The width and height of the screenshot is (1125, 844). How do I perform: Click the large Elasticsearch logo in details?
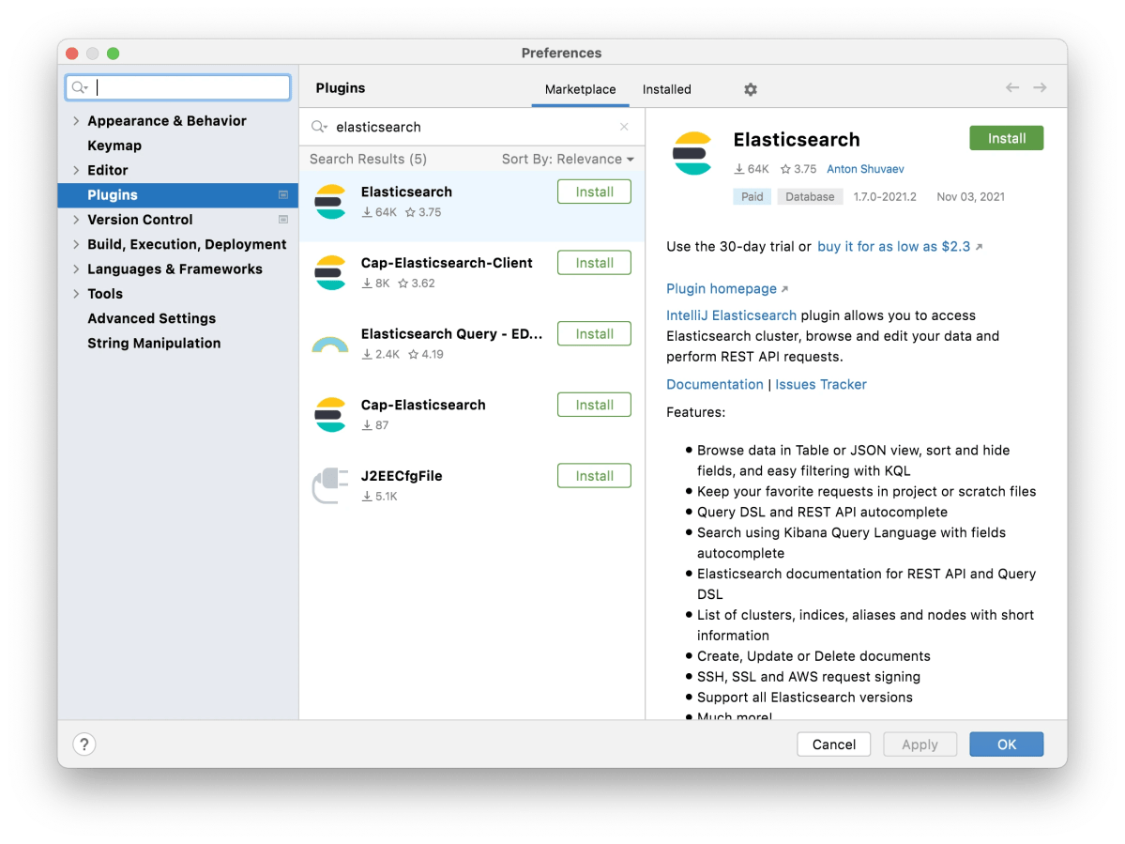click(x=692, y=154)
